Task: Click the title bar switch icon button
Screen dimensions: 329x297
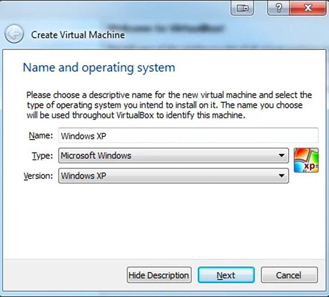Action: tap(242, 8)
